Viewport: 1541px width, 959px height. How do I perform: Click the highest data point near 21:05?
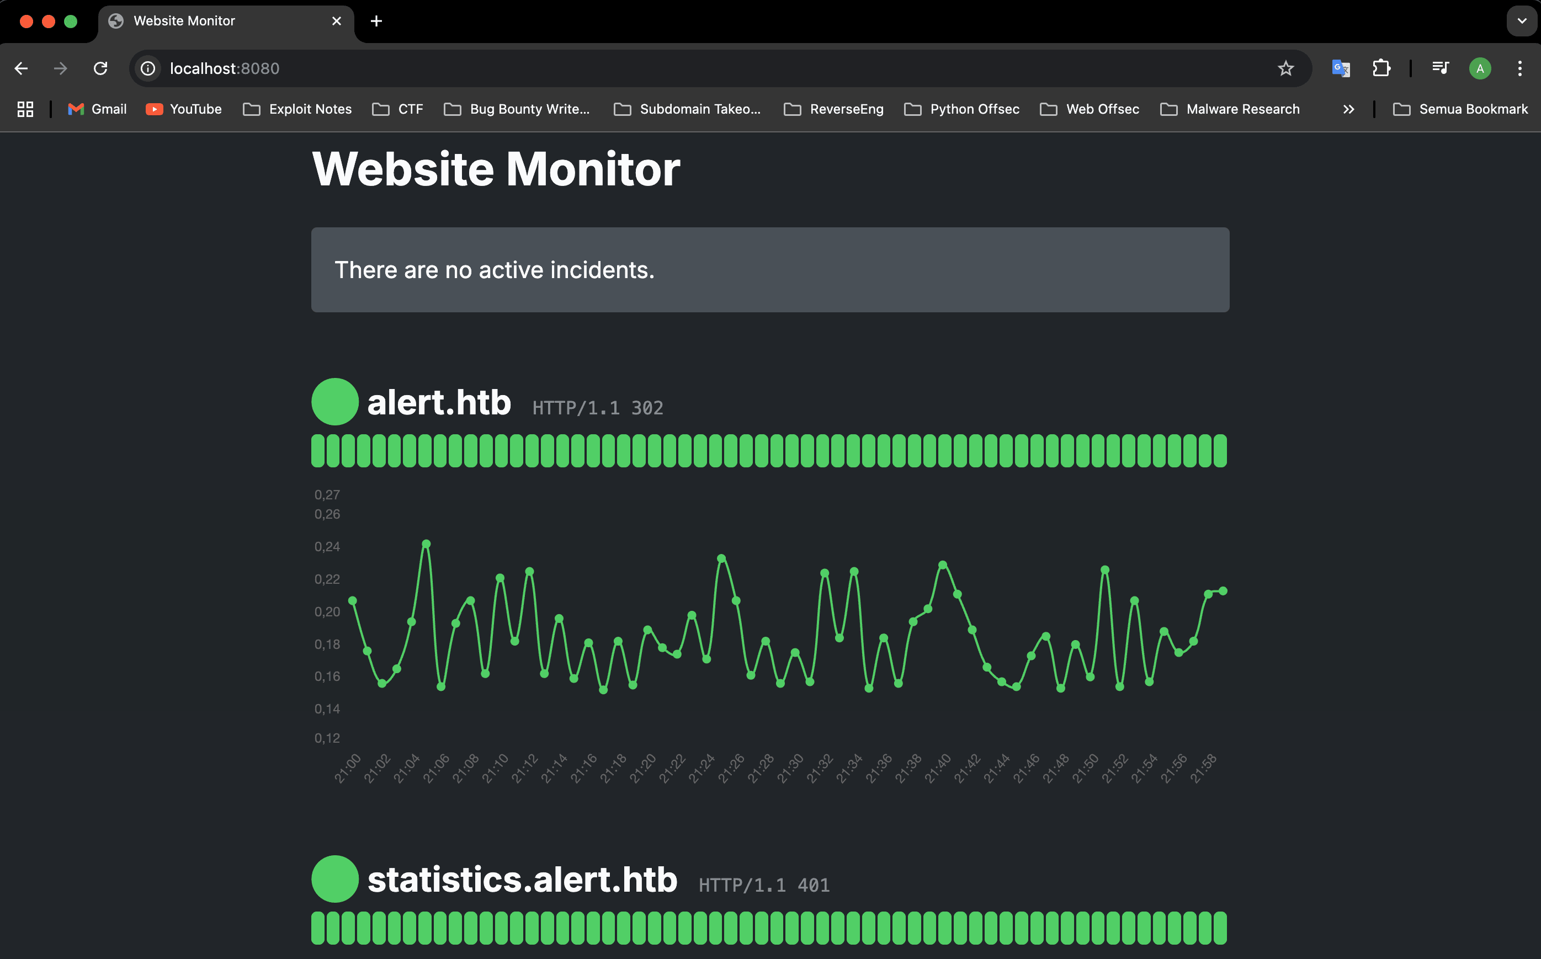pos(426,544)
